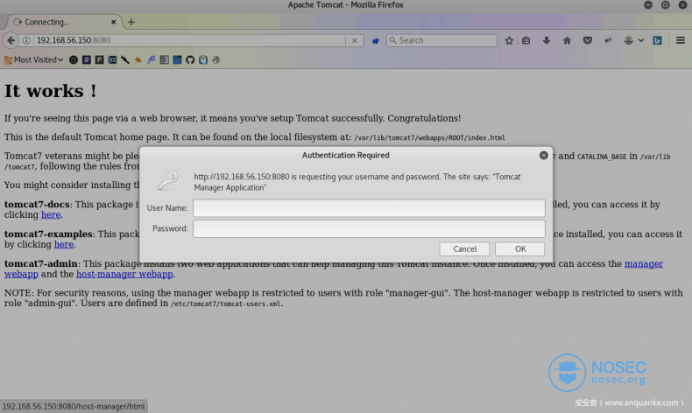Click the 'tomcat7-admin' bold label
Image resolution: width=692 pixels, height=413 pixels.
[x=40, y=263]
